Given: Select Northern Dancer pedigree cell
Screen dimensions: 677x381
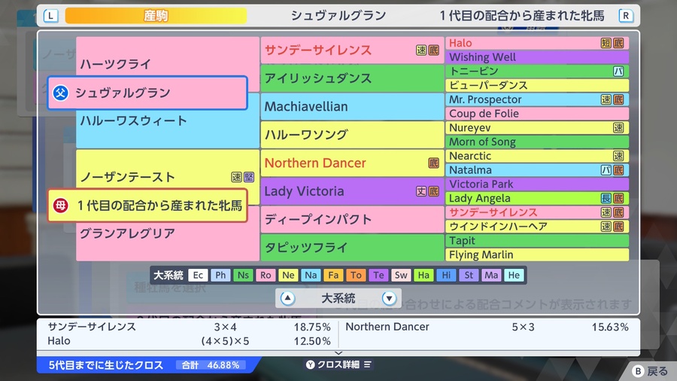Looking at the screenshot, I should (352, 163).
